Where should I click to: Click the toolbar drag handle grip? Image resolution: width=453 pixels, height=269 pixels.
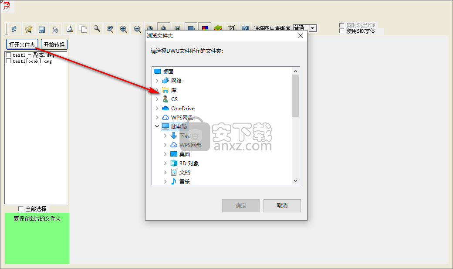[x=7, y=29]
